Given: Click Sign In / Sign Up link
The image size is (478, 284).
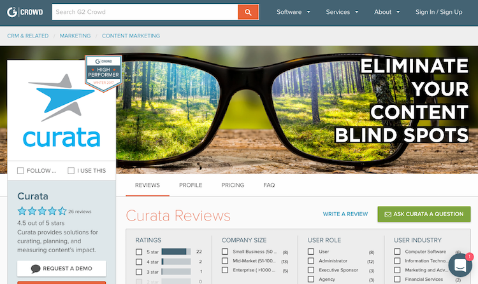Looking at the screenshot, I should point(438,12).
